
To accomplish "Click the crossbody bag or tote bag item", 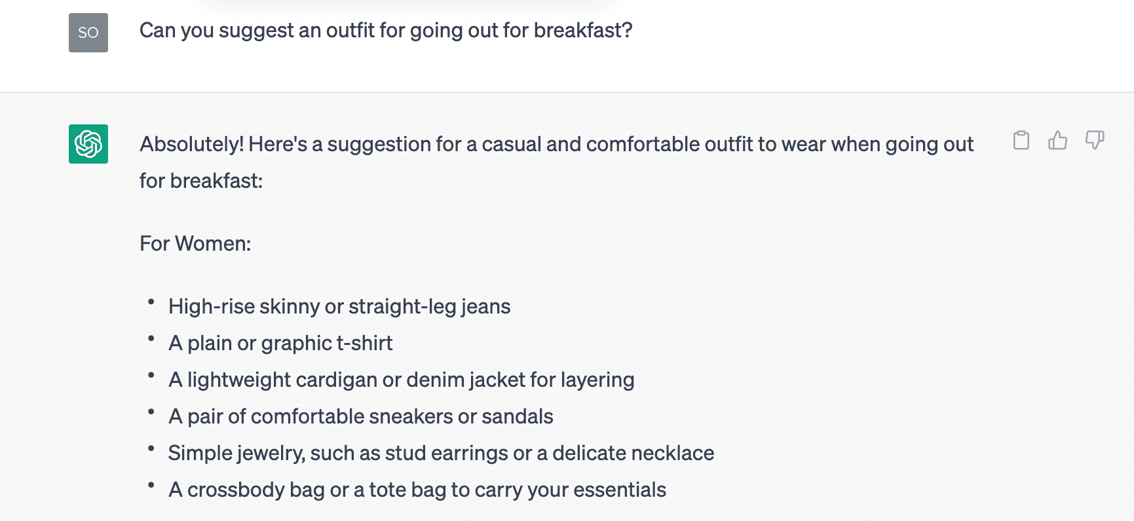I will [417, 490].
